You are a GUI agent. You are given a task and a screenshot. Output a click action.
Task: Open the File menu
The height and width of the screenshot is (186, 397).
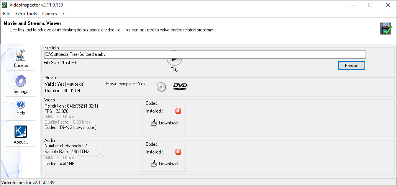point(7,14)
